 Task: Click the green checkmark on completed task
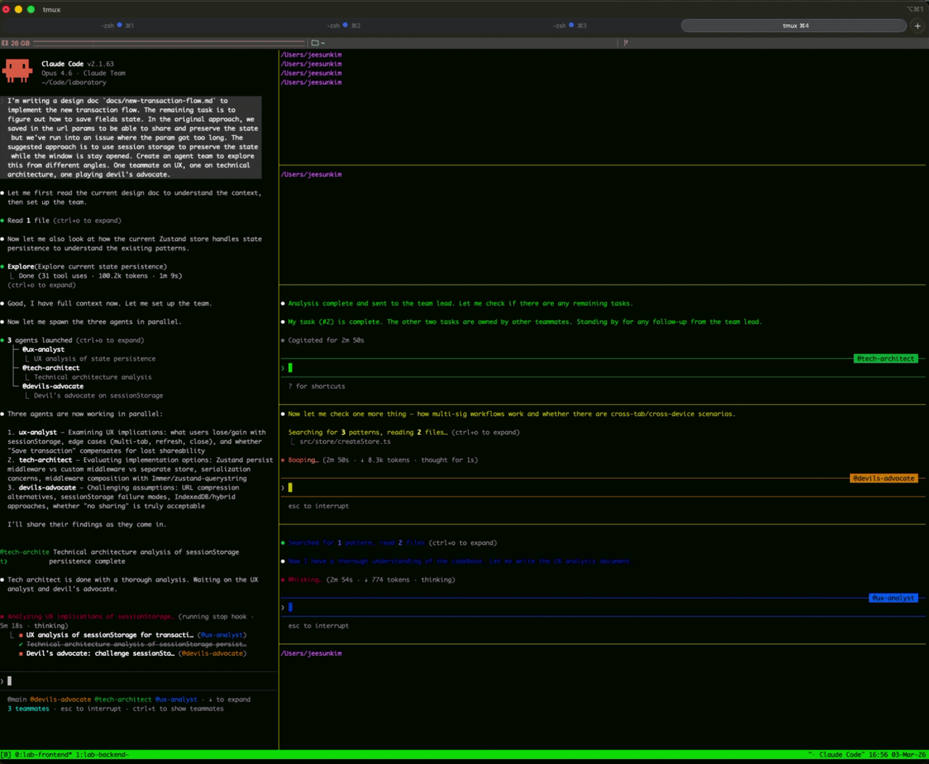pyautogui.click(x=21, y=644)
